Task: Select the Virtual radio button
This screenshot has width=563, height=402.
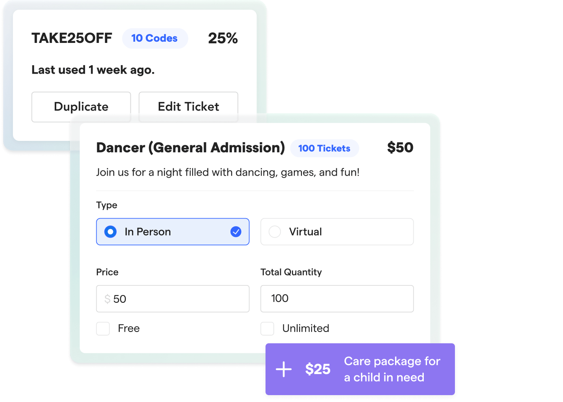Action: 275,232
